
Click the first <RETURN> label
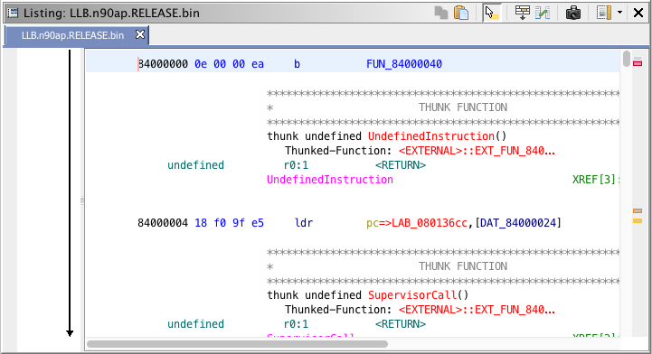coord(401,165)
